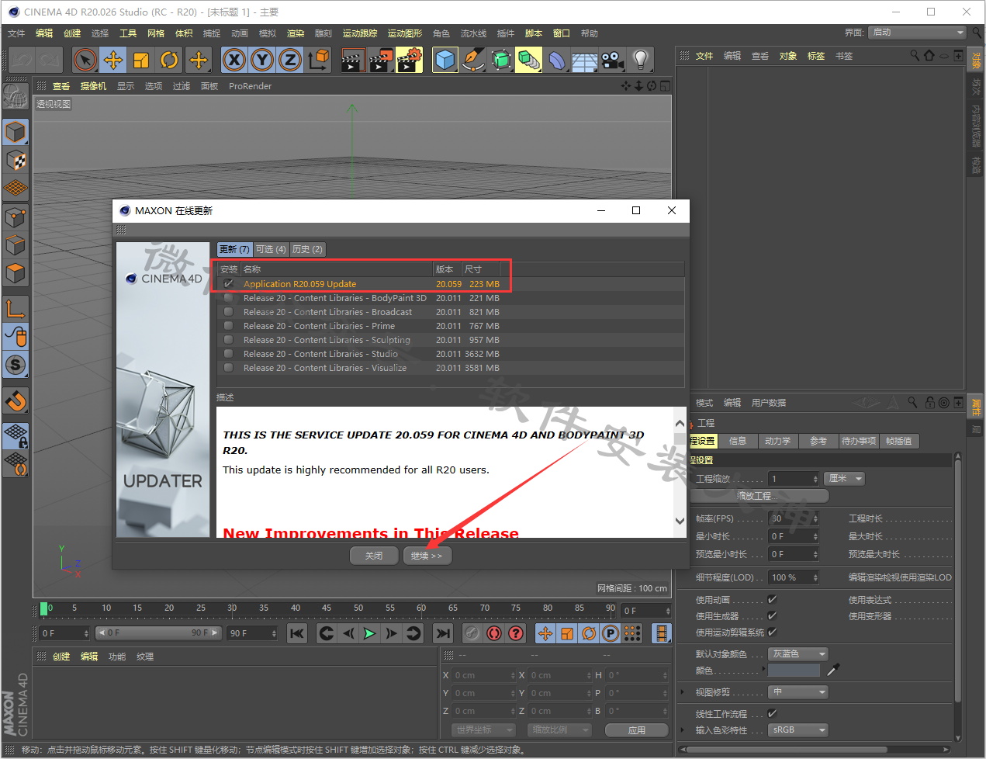Go to end of animation
The image size is (986, 759).
tap(443, 633)
